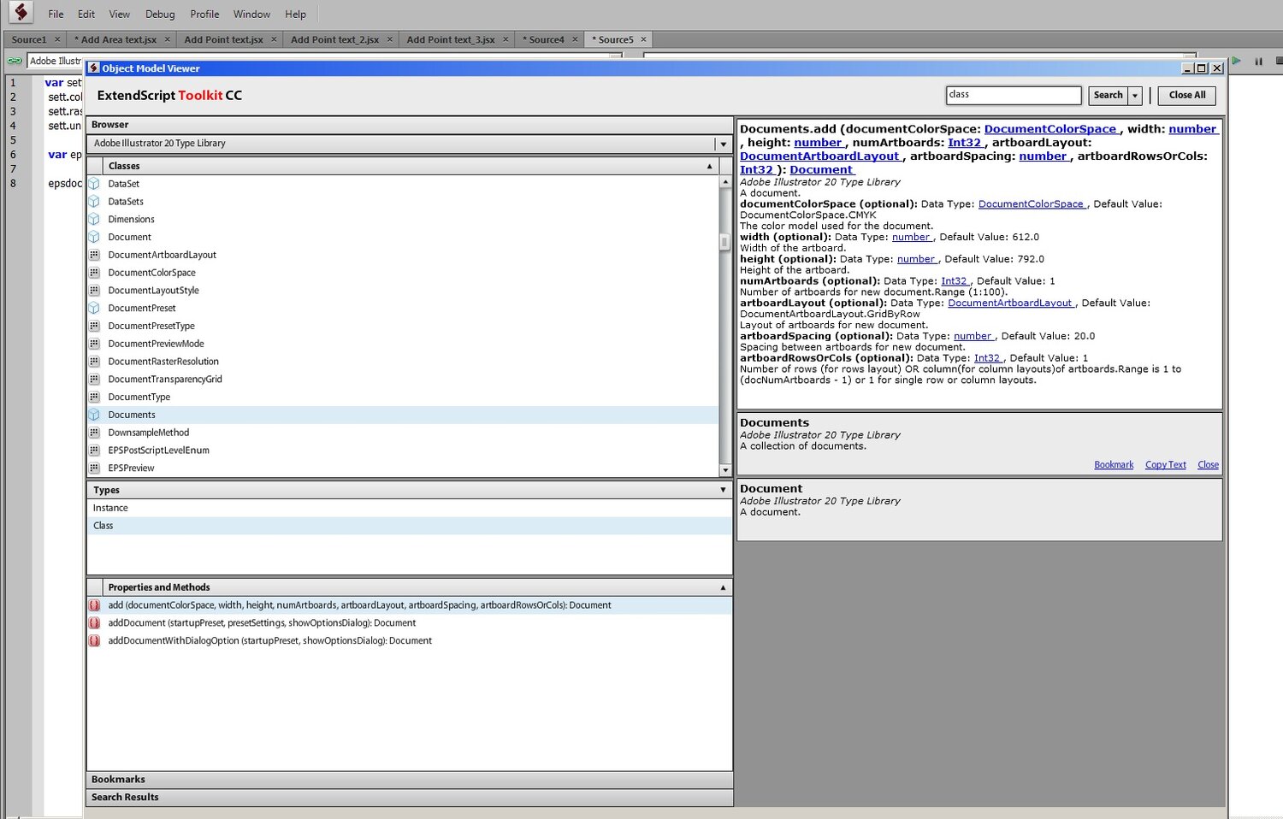Click the DocumentType enum icon

tap(94, 397)
